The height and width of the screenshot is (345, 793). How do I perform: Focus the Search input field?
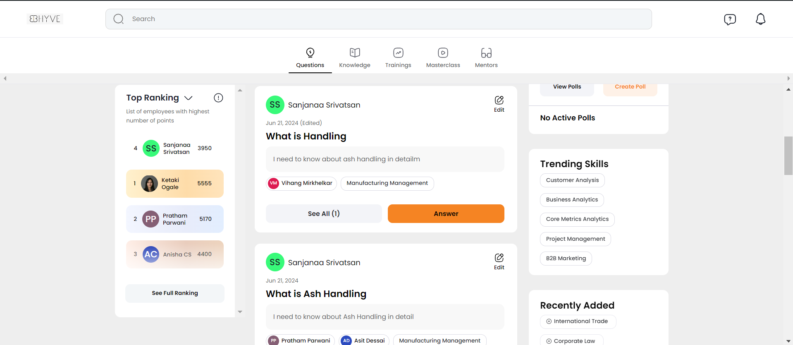378,19
